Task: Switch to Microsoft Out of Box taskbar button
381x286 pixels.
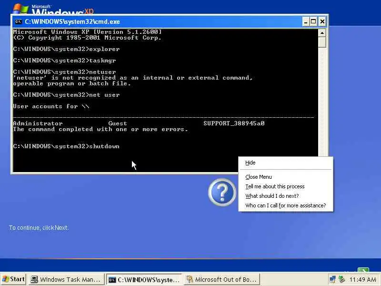Action: coord(221,279)
